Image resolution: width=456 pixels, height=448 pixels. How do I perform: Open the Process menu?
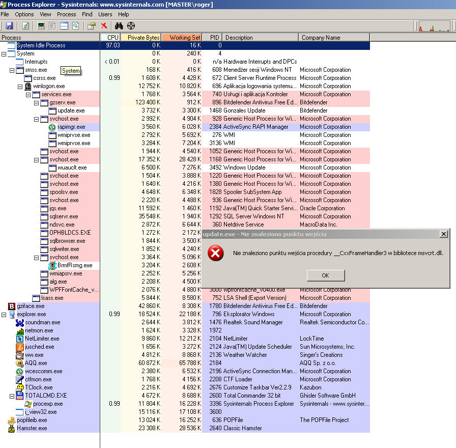(66, 14)
